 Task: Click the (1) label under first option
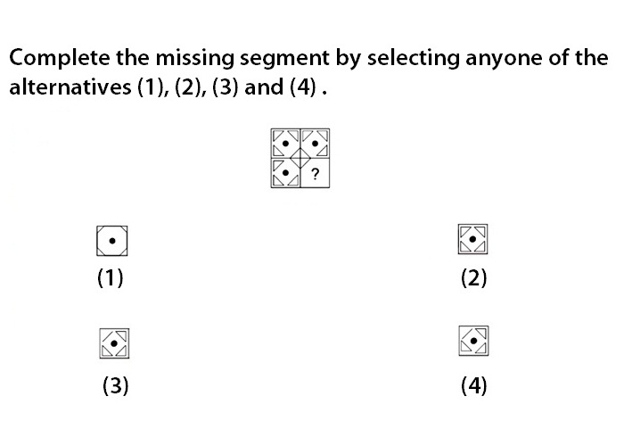[x=111, y=277]
